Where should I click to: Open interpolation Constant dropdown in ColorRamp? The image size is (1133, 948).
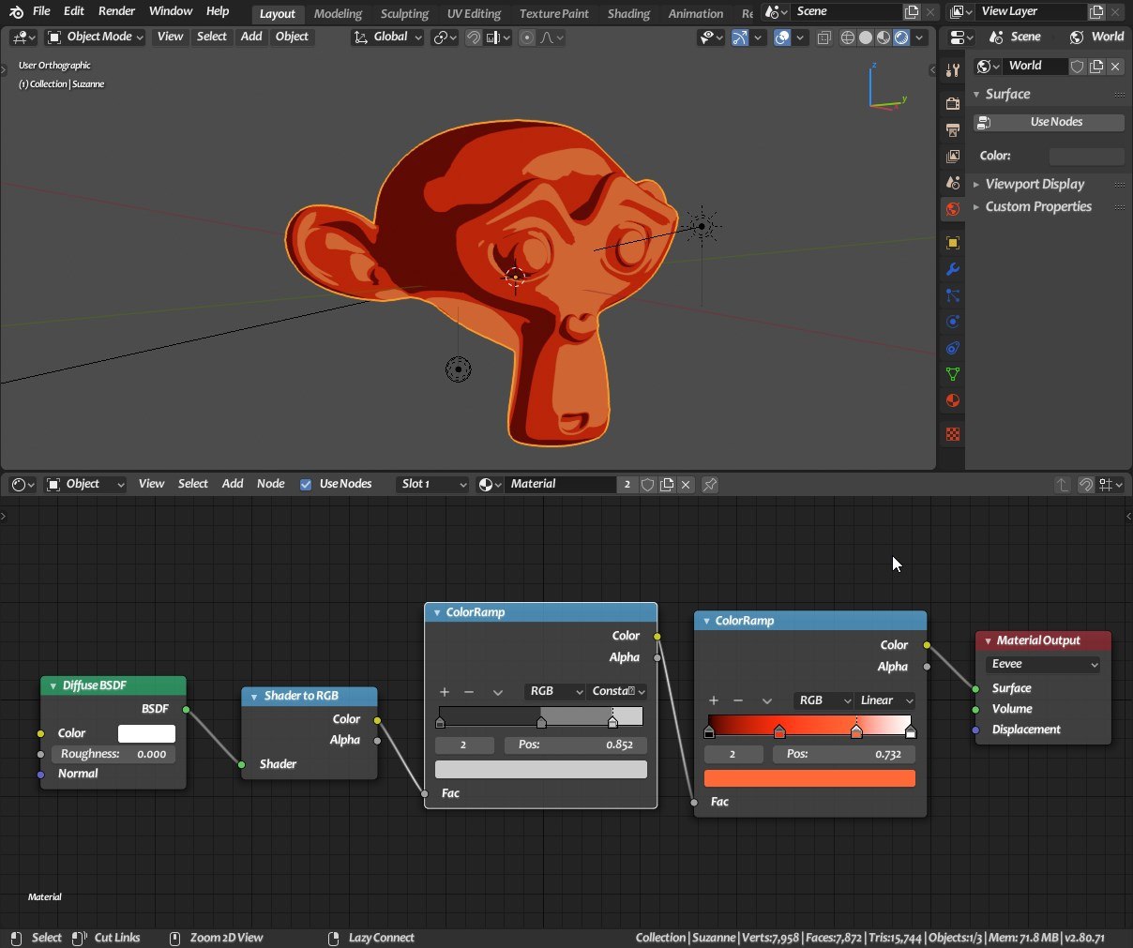click(x=618, y=692)
